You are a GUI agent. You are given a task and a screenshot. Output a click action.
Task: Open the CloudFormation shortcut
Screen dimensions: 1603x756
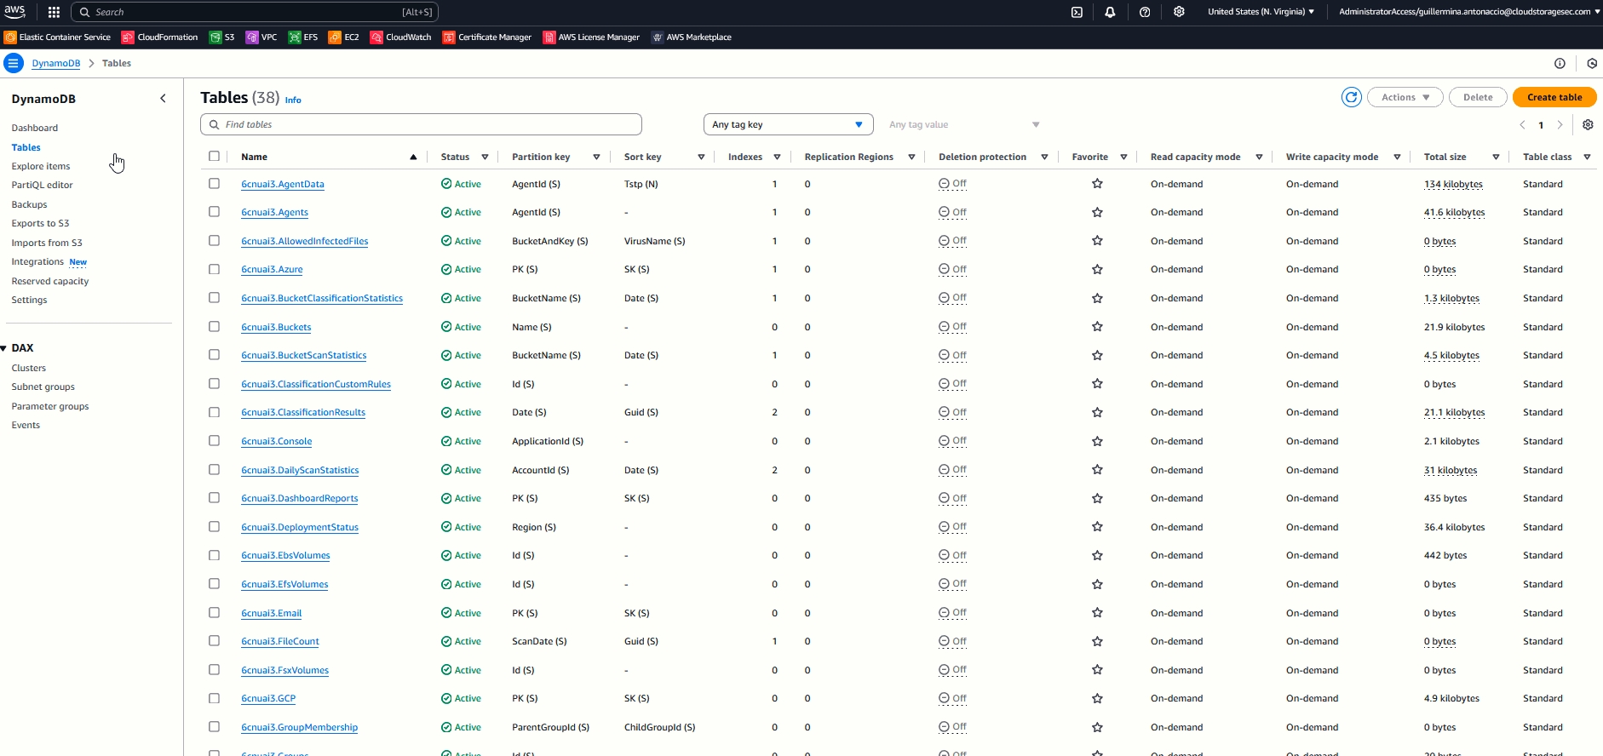(160, 37)
